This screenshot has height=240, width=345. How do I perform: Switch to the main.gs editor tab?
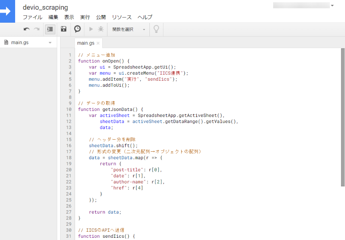tap(86, 43)
